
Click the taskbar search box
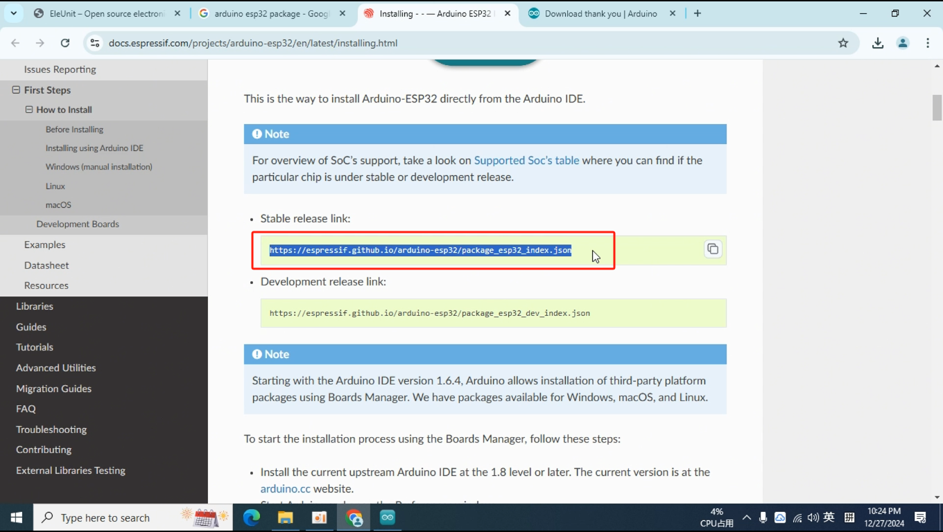pos(133,517)
